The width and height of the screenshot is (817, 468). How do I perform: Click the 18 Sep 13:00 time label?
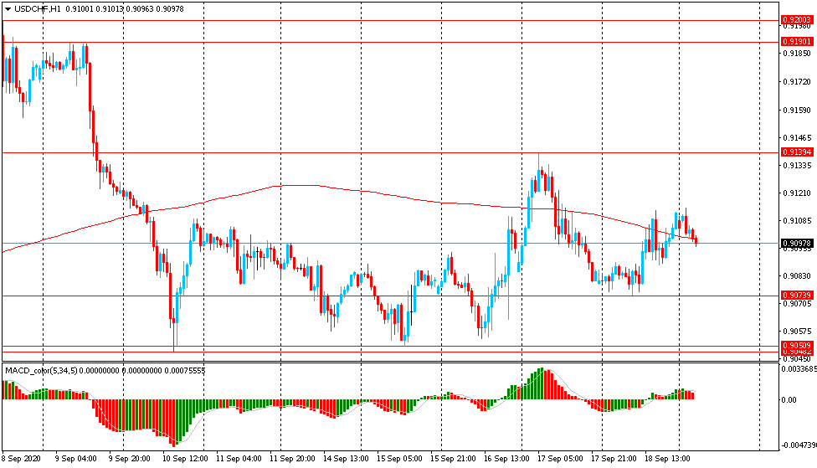coord(669,459)
